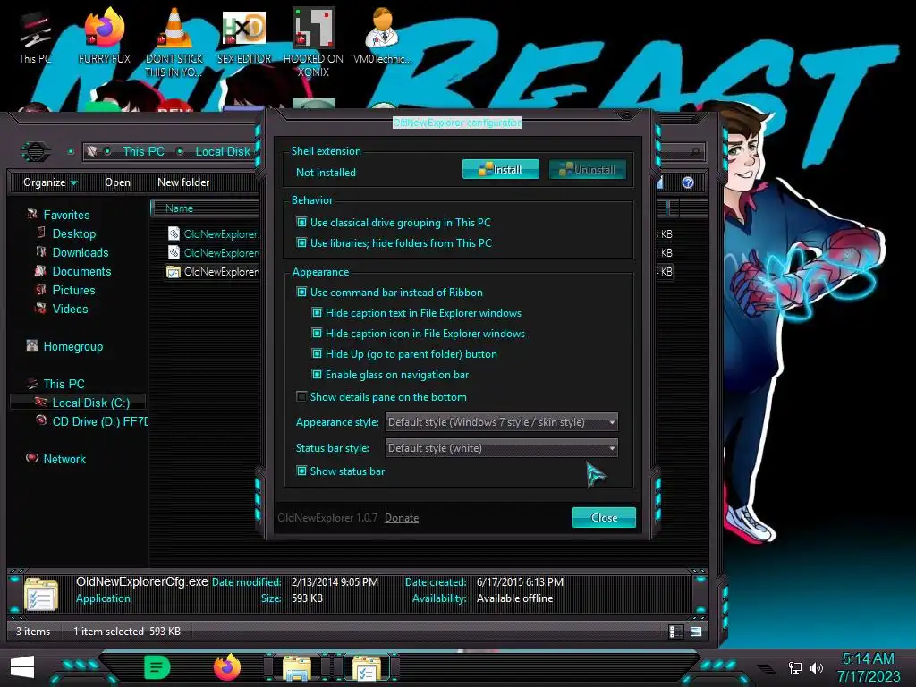Open the green notes app on taskbar

pos(157,667)
